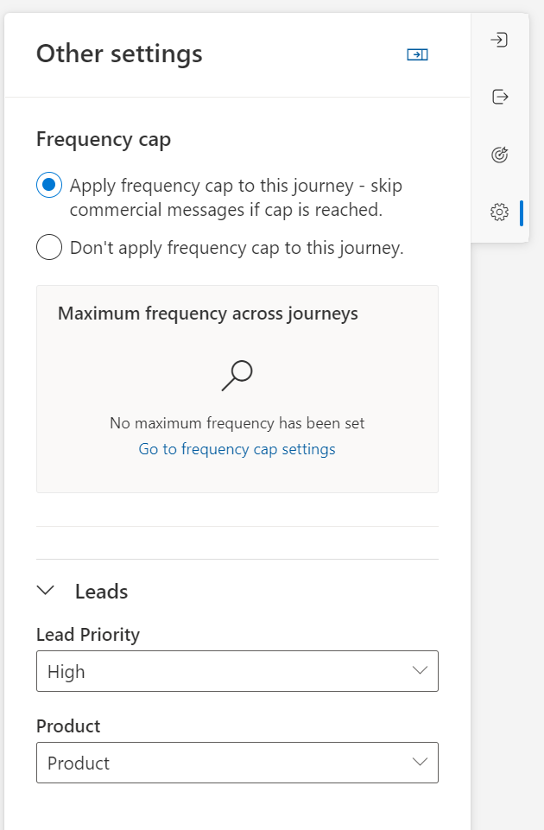Click the Settings gear icon in the sidebar
Viewport: 544px width, 830px height.
tap(500, 211)
